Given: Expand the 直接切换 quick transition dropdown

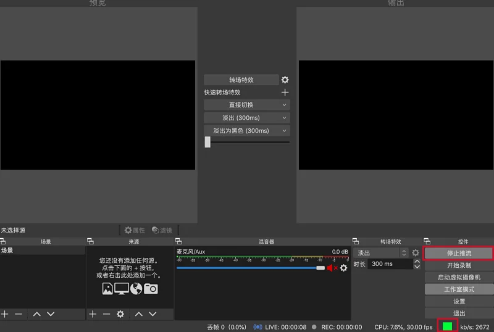Looking at the screenshot, I should point(246,106).
